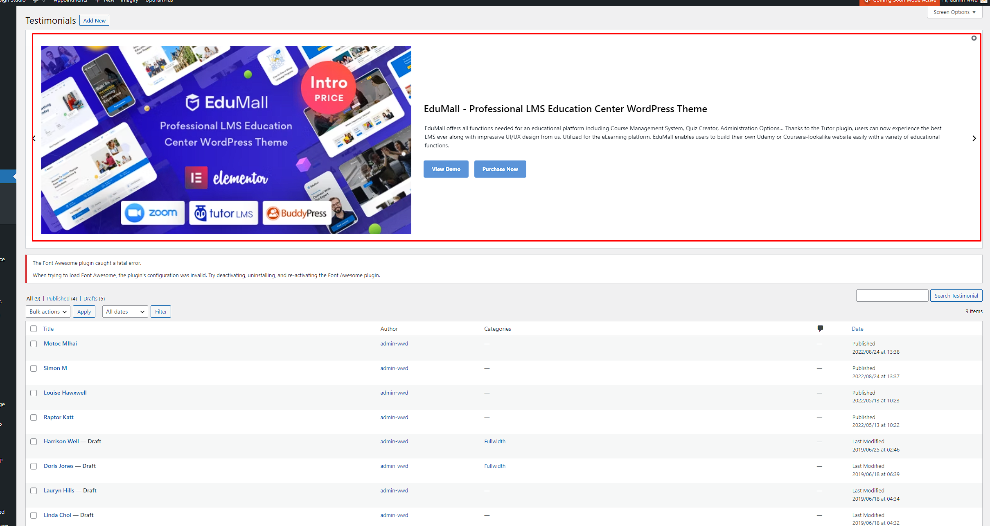Click admin-wwd author in Louise Hawxwell row
Screen dimensions: 990x526
click(394, 393)
